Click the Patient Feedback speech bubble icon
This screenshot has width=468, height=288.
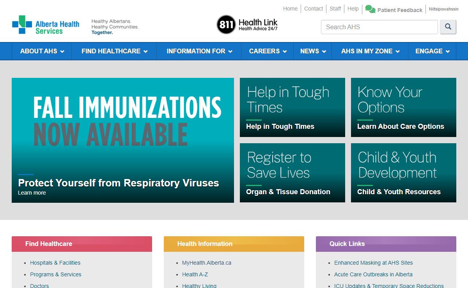(370, 9)
